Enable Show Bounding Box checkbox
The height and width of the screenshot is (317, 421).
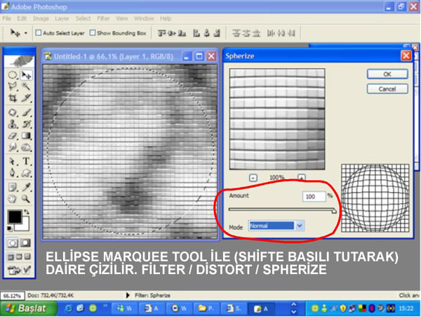[93, 33]
